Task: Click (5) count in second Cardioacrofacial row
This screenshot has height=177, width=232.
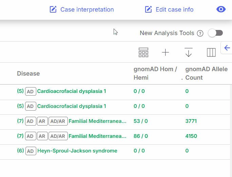Action: [x=20, y=106]
